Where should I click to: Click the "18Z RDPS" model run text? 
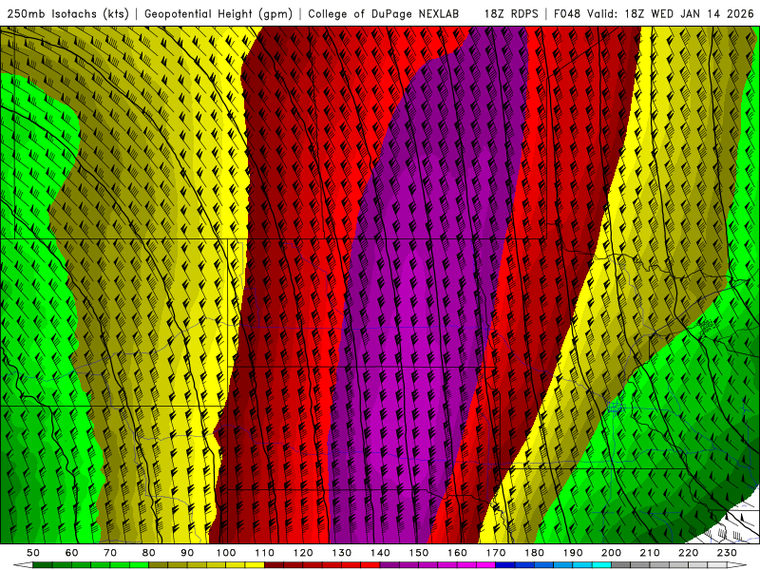click(x=511, y=13)
